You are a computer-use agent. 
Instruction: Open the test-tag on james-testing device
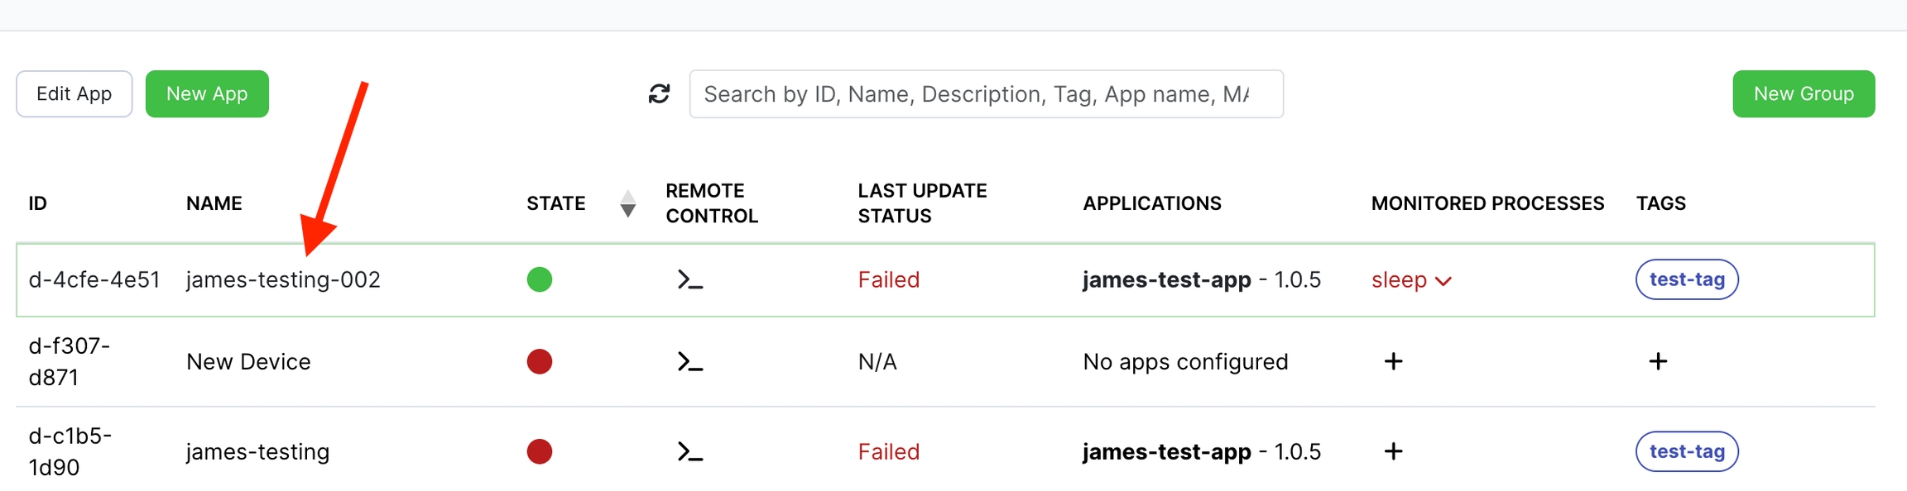[1687, 451]
